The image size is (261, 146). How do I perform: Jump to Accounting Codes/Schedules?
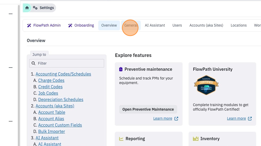tap(63, 74)
